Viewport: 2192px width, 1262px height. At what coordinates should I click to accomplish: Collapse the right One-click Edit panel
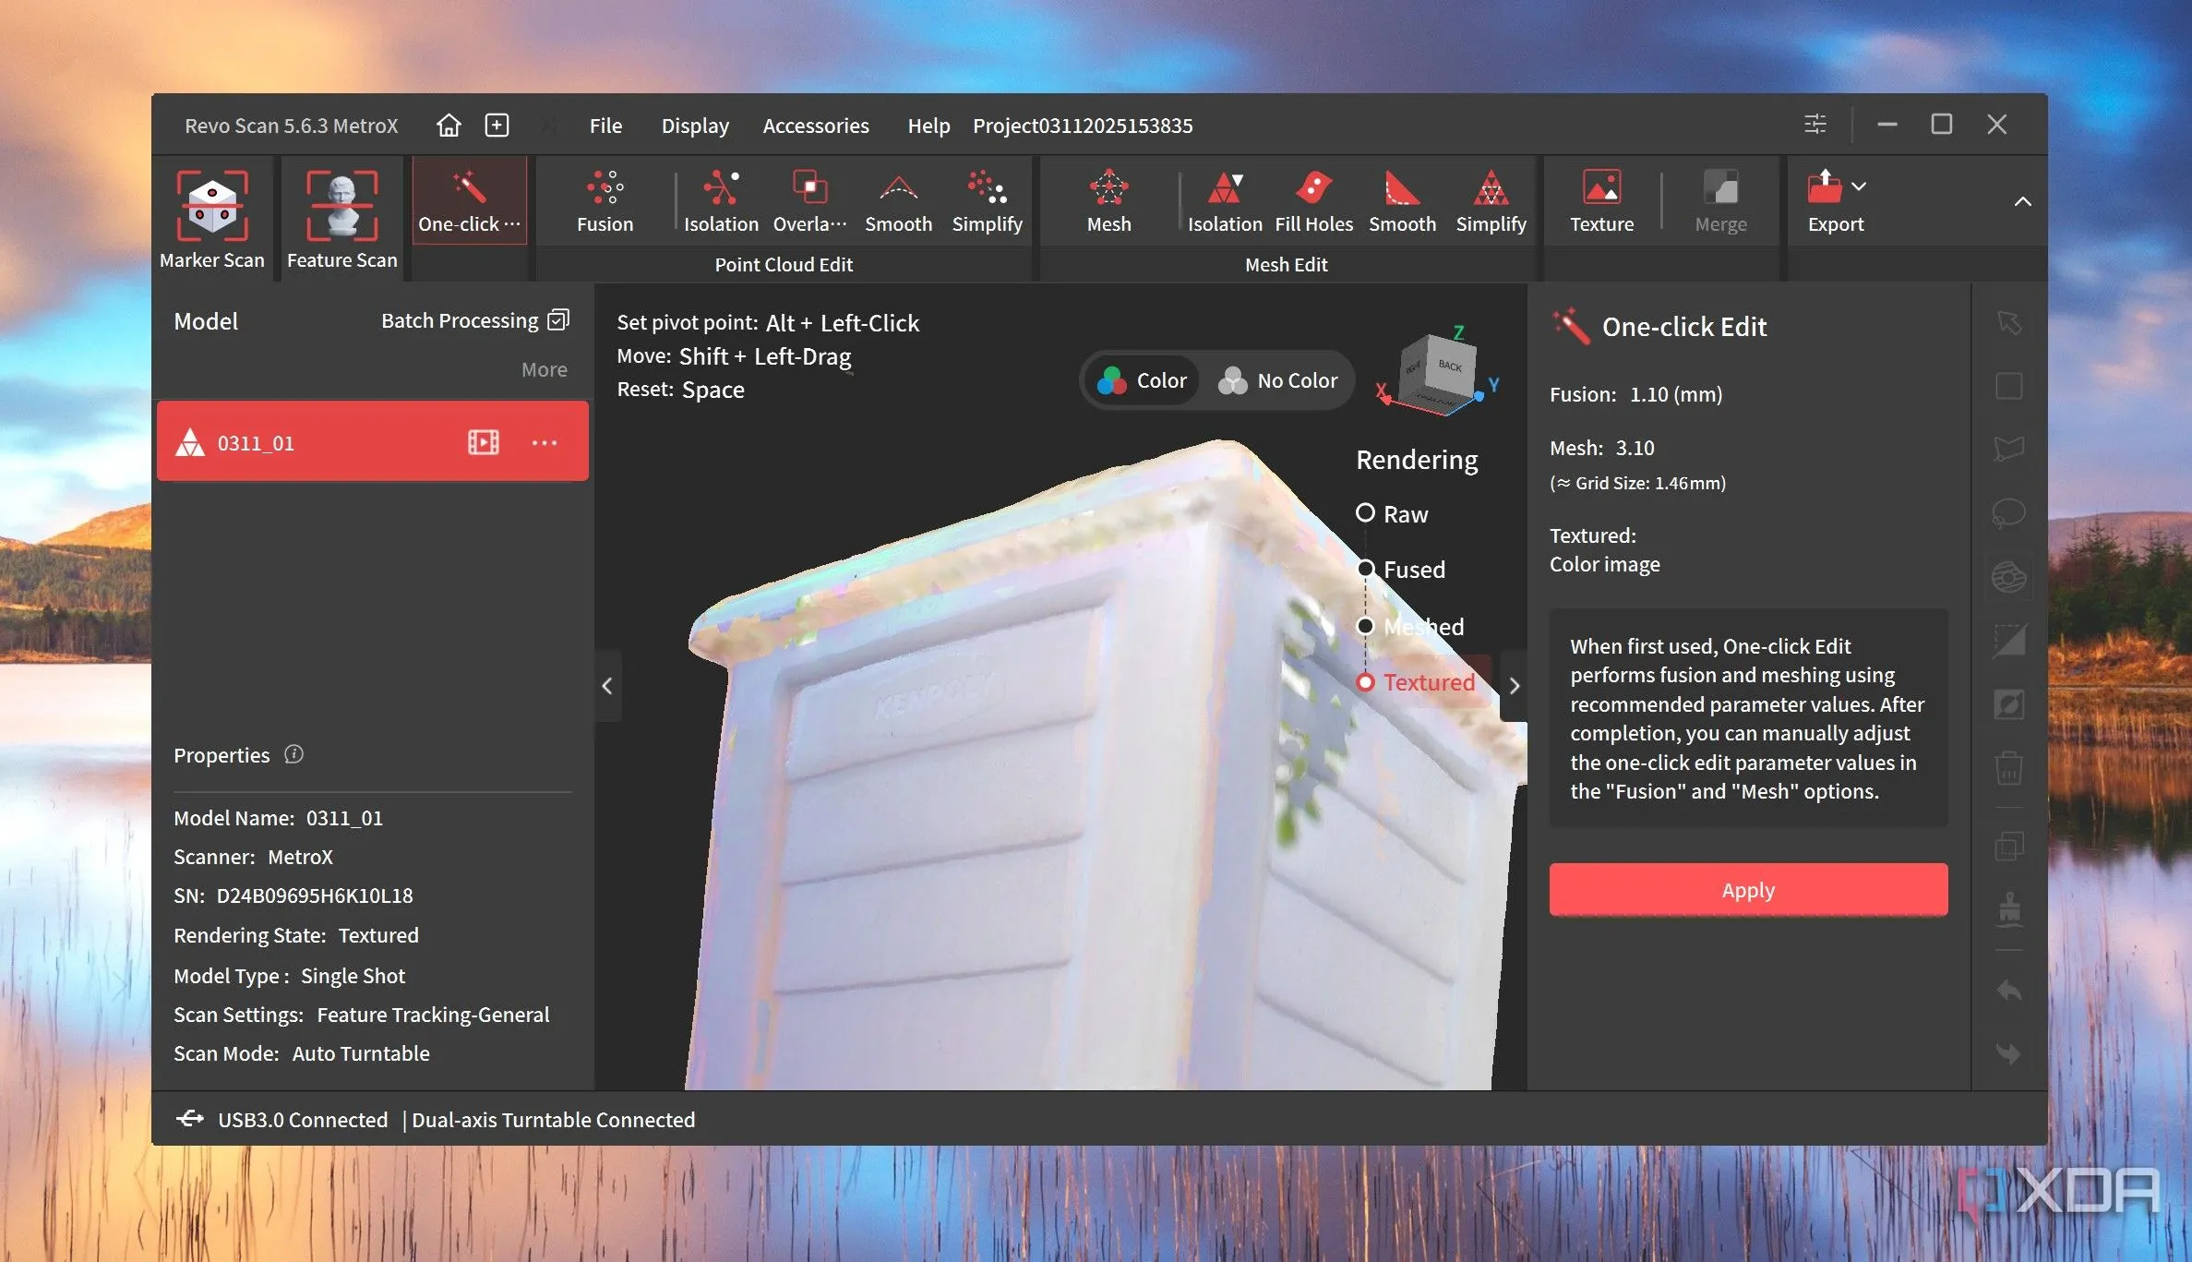point(1515,686)
